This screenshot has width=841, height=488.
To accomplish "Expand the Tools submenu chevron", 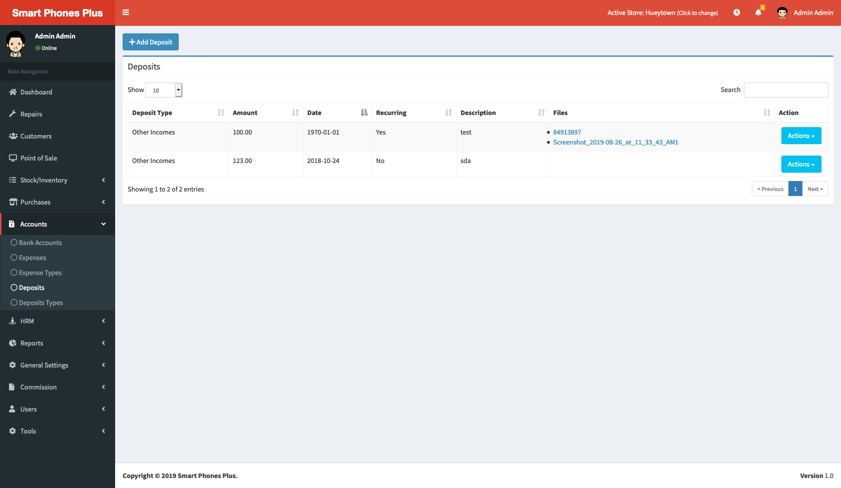I will tap(104, 431).
